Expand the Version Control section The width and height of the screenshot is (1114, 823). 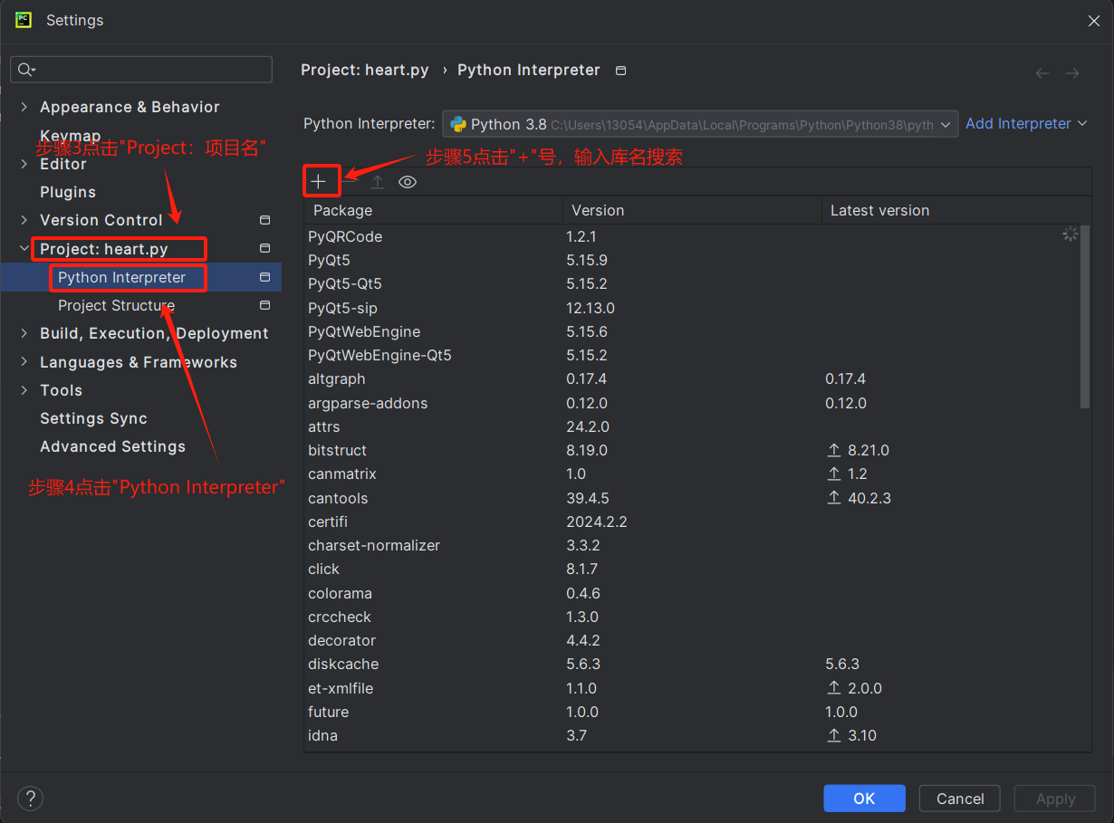click(x=24, y=220)
